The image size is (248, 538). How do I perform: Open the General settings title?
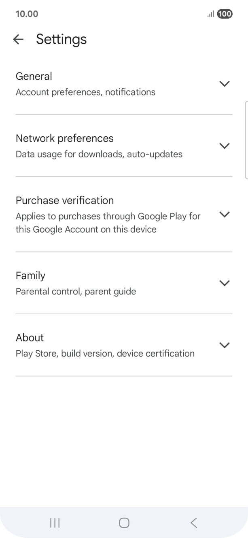point(34,76)
